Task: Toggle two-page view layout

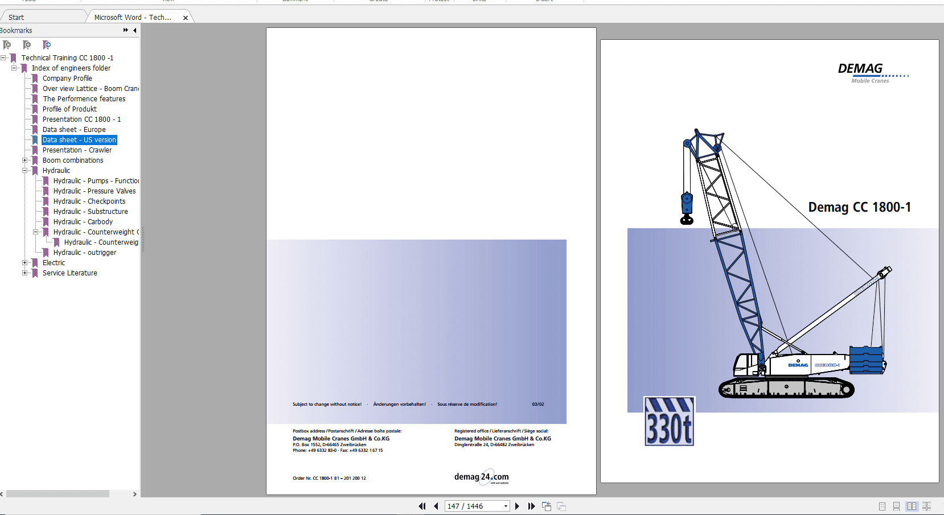Action: 913,506
